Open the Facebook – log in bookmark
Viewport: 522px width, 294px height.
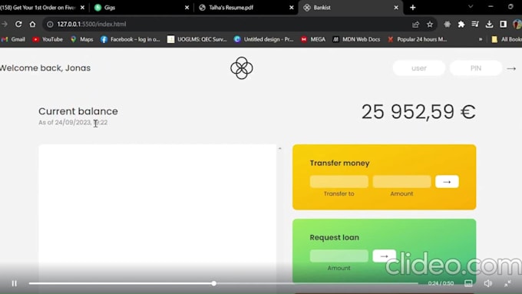[130, 39]
